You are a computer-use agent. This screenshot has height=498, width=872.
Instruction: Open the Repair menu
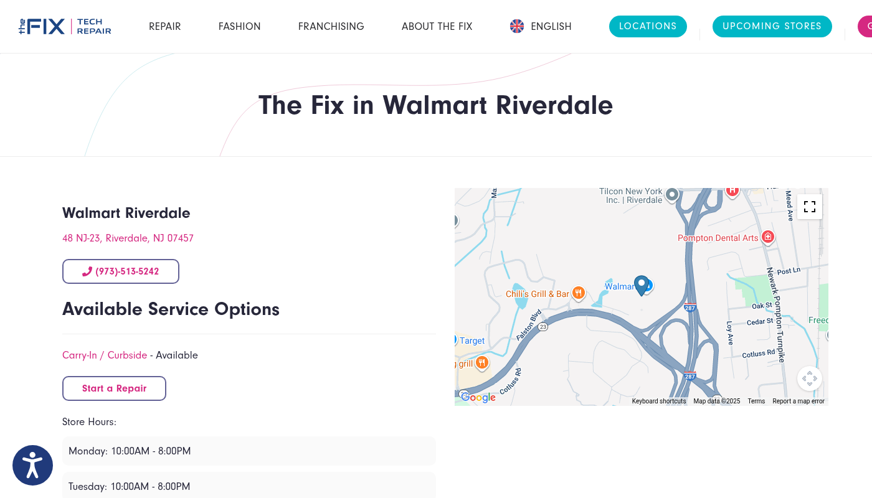pyautogui.click(x=164, y=26)
